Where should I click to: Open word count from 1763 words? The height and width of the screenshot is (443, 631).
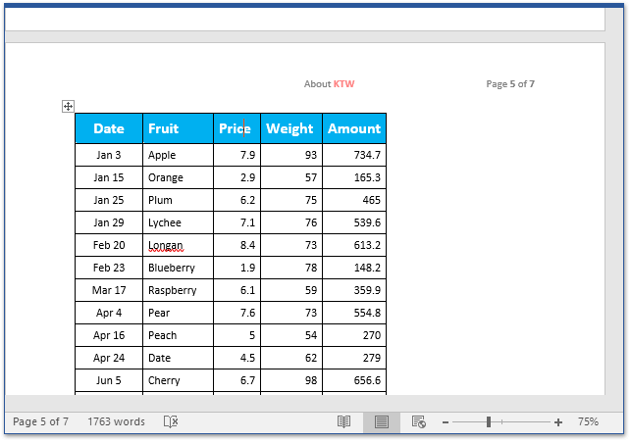click(116, 421)
